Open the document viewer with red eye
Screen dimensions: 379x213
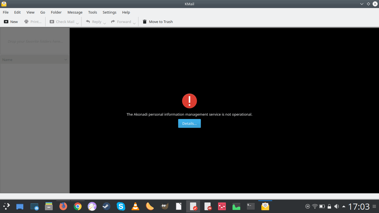click(x=208, y=206)
